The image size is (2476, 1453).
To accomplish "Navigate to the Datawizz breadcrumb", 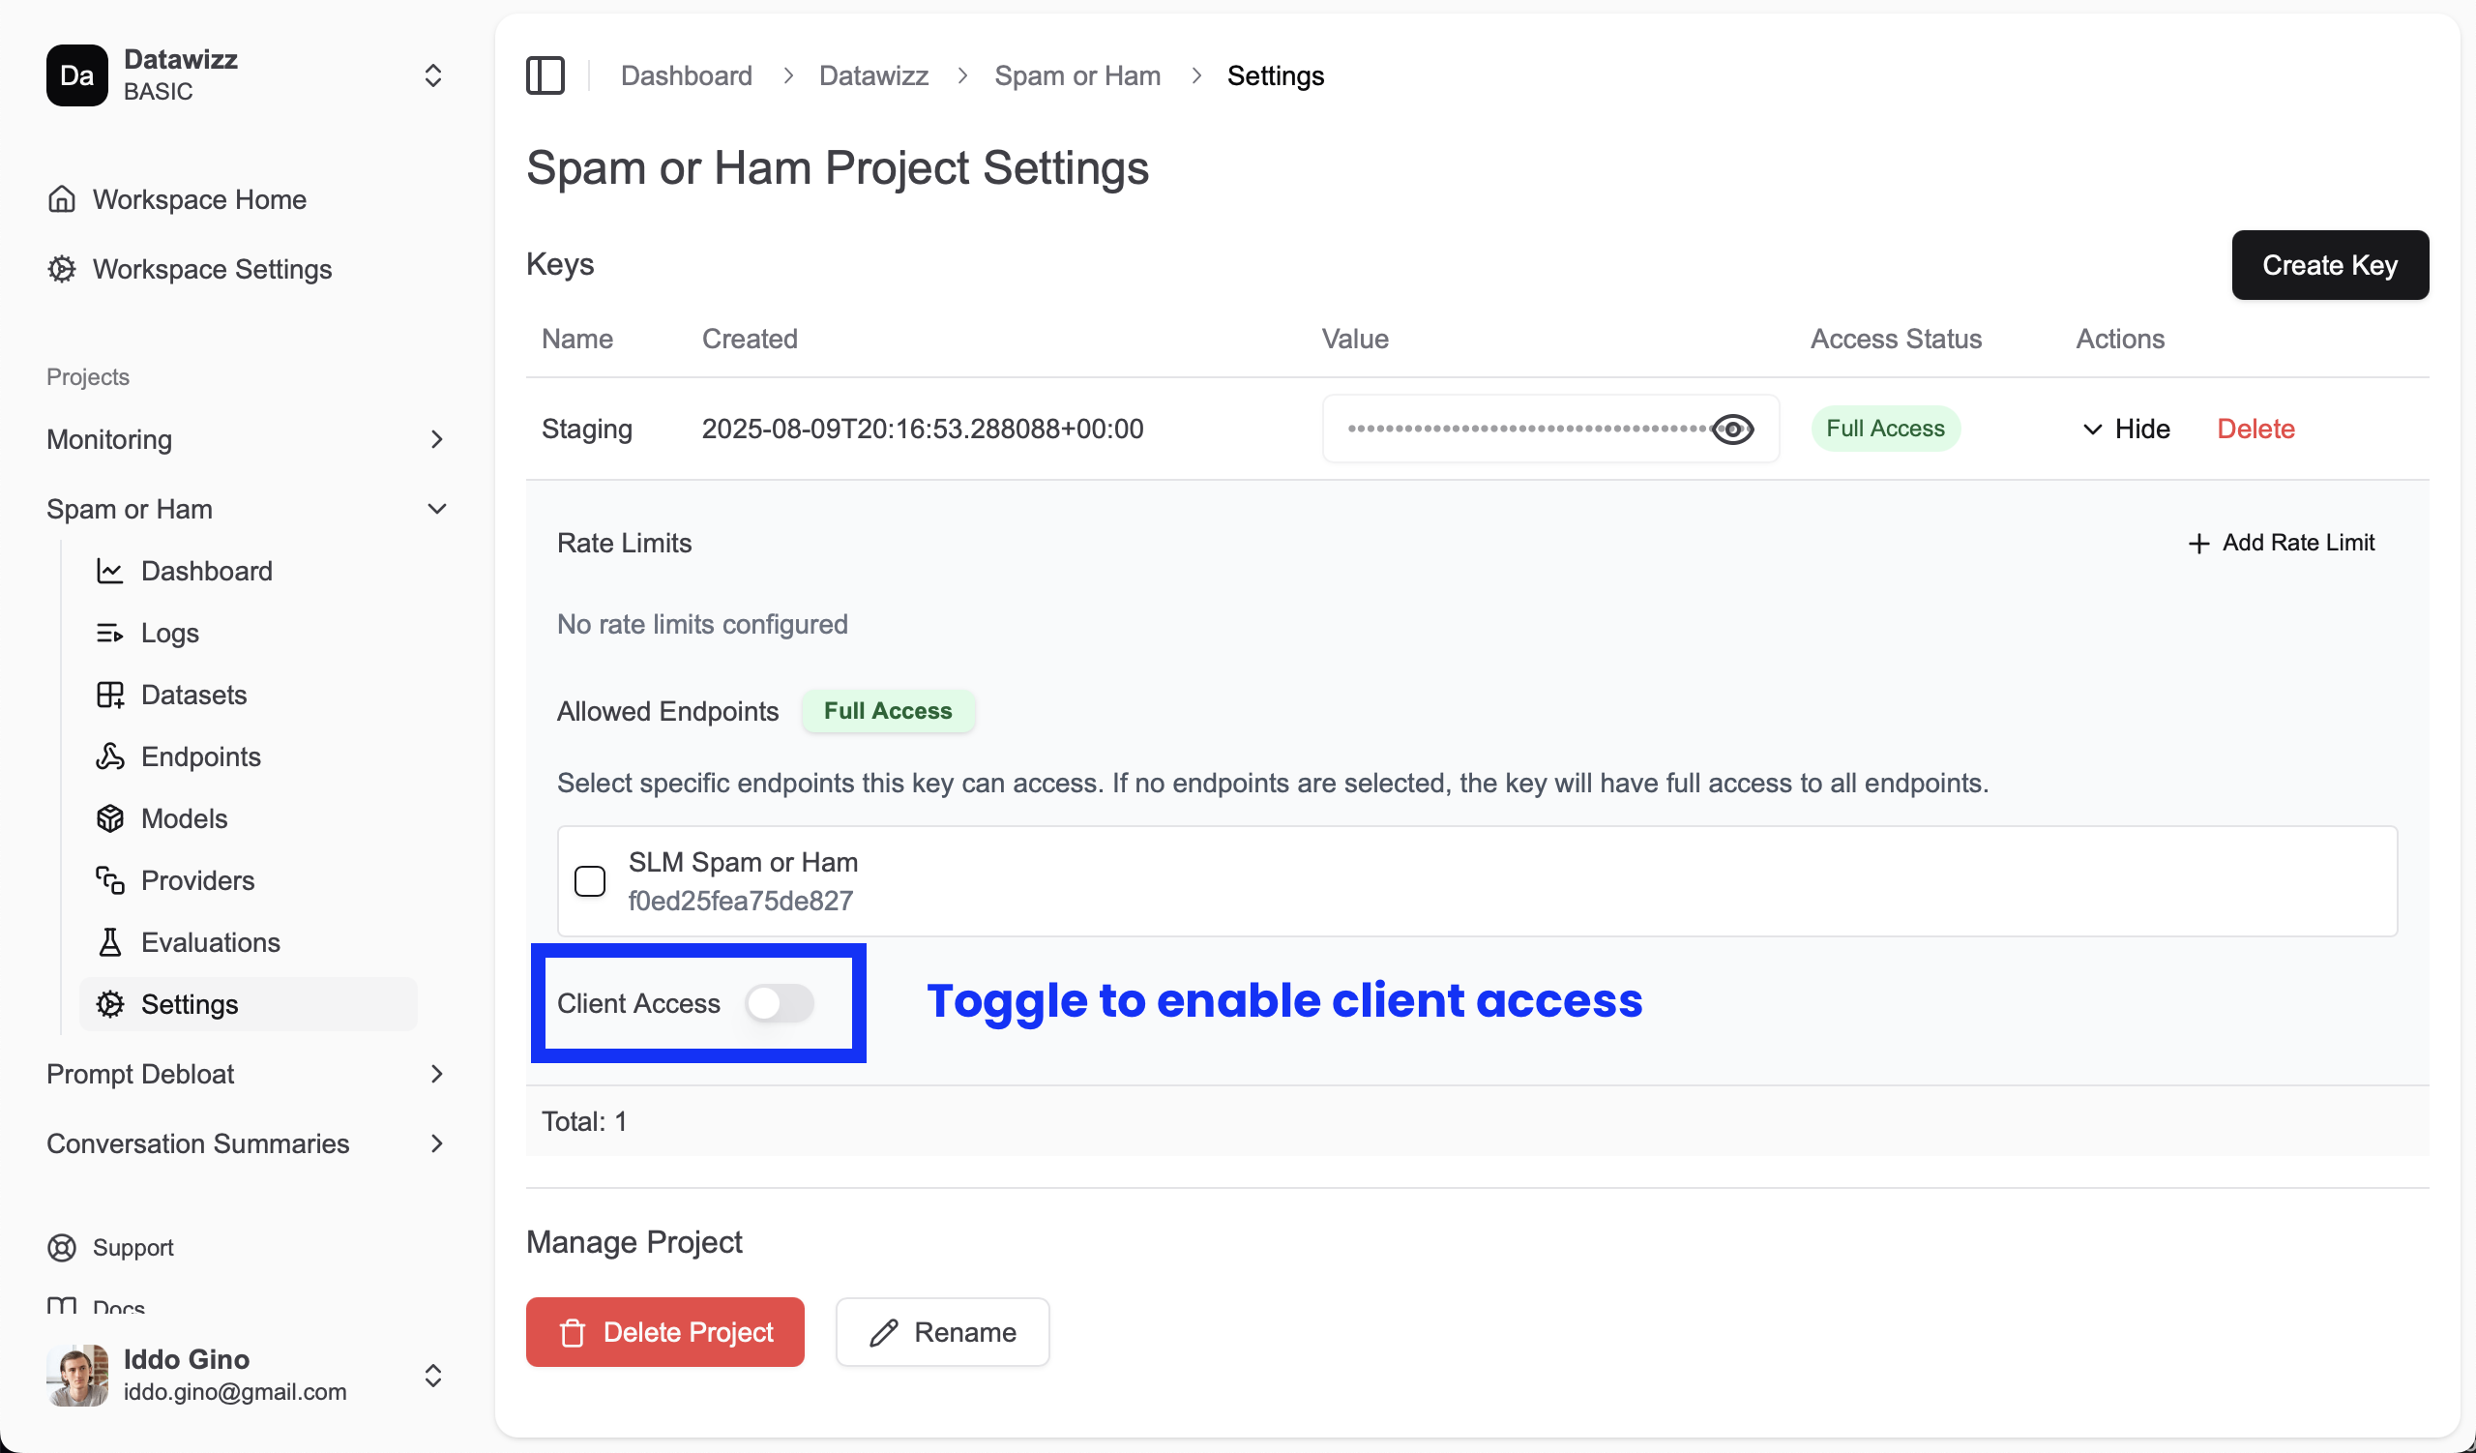I will [872, 74].
